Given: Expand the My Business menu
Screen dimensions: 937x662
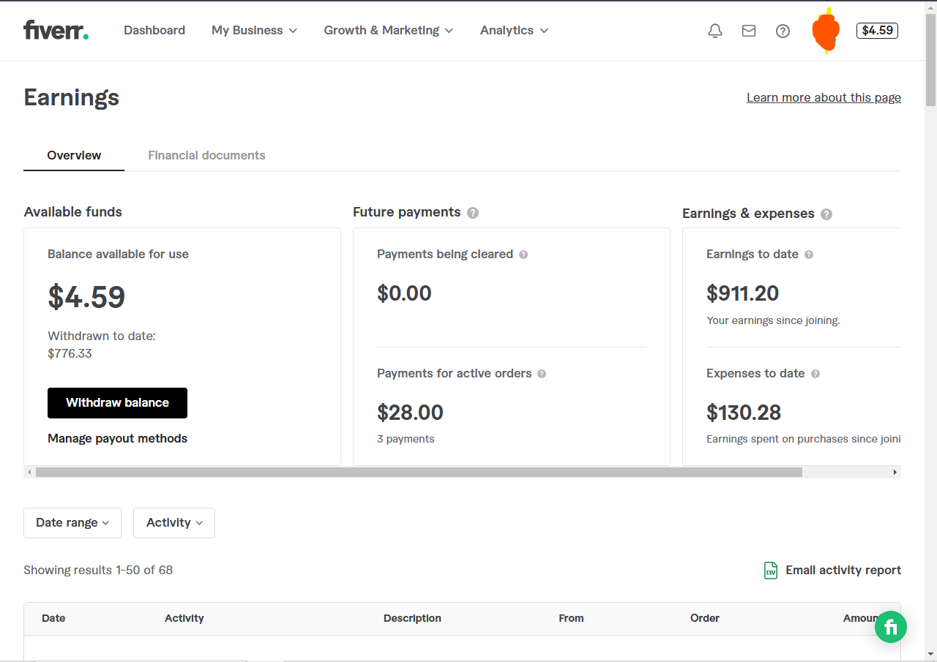Looking at the screenshot, I should [254, 31].
